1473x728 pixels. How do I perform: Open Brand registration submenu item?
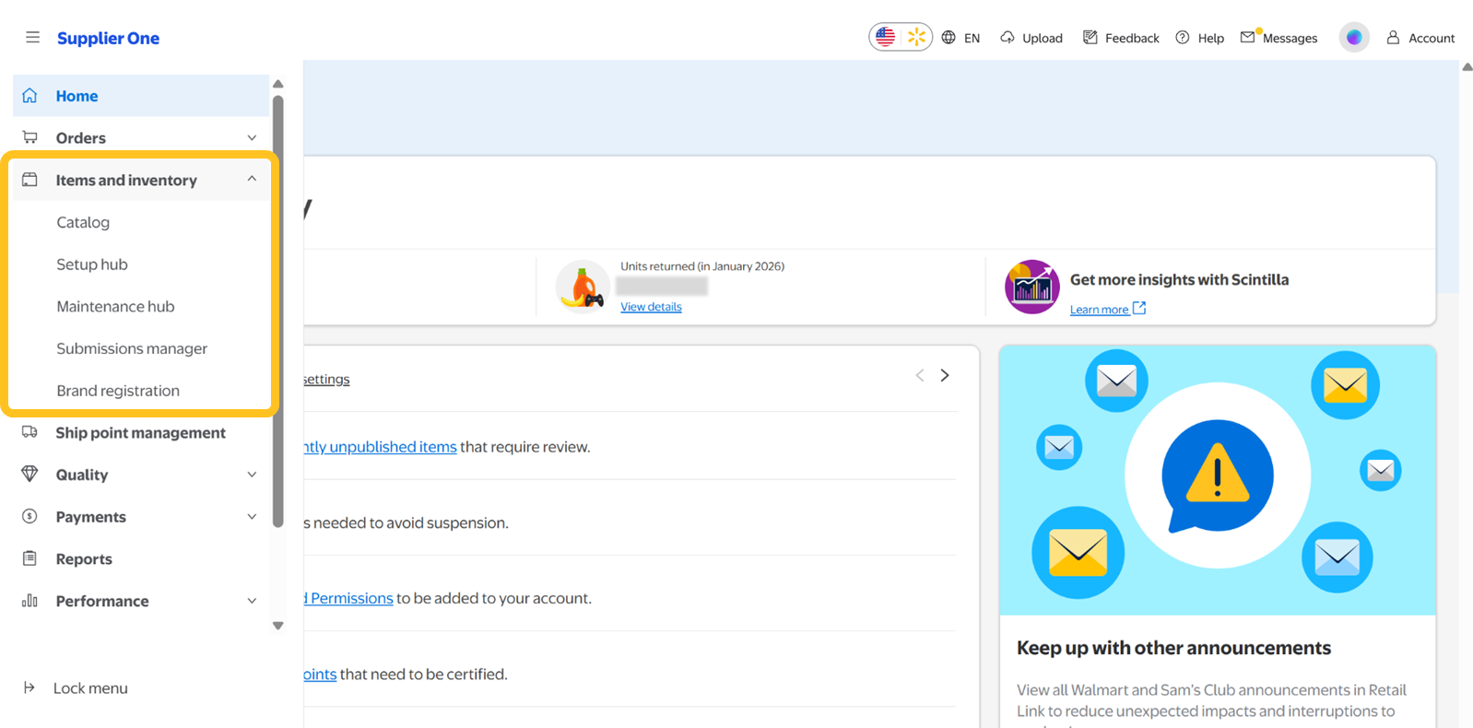118,391
